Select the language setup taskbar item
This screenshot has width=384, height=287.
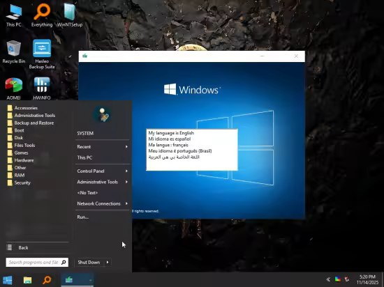77,280
